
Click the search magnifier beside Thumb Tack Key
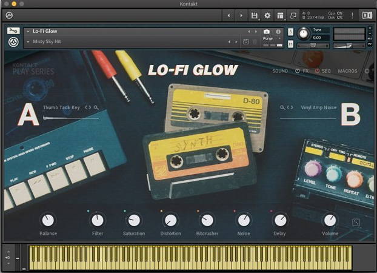pos(96,107)
